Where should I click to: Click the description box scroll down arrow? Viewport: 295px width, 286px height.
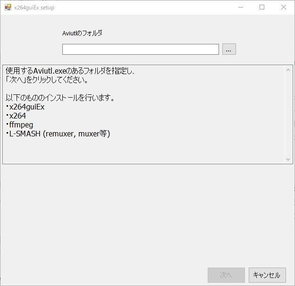click(288, 159)
